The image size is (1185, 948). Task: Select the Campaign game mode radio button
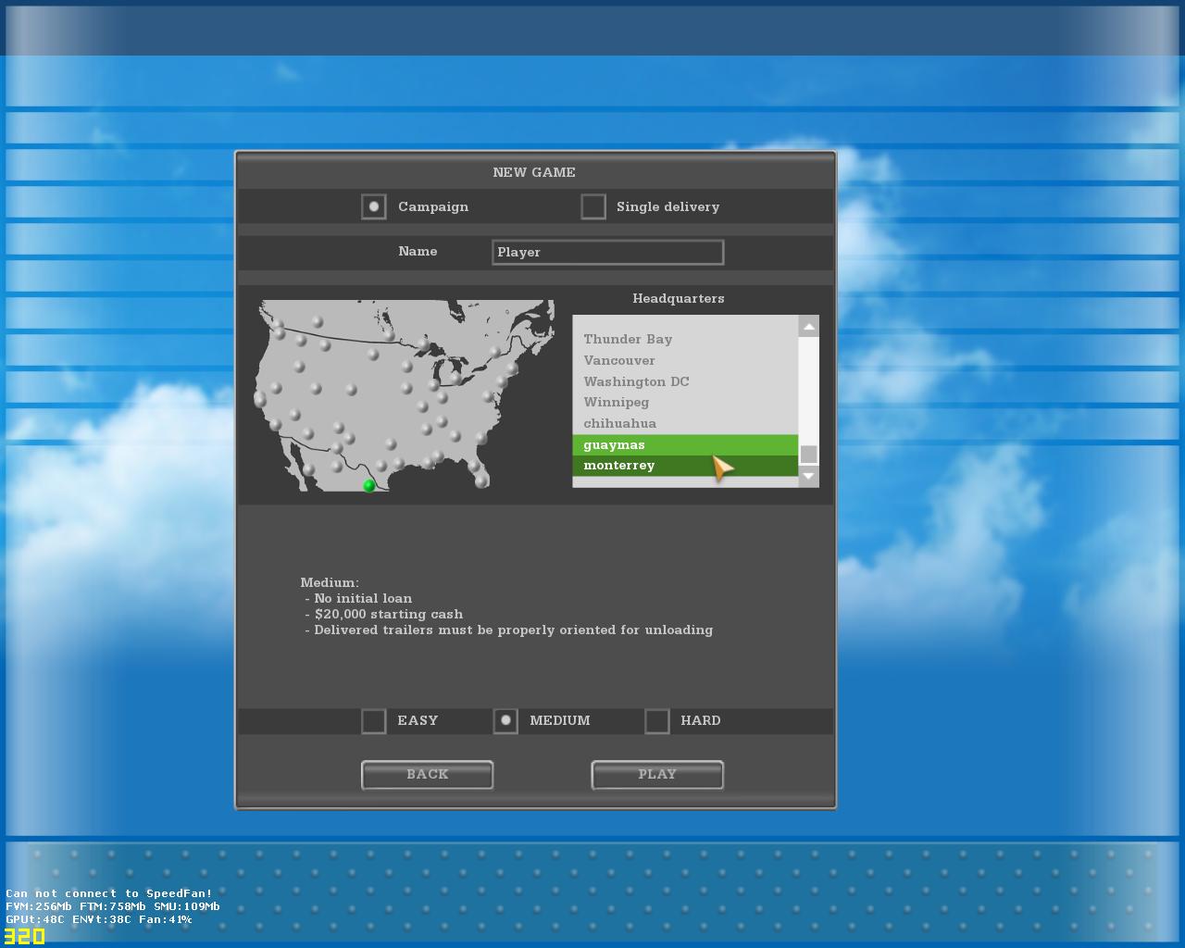click(374, 206)
